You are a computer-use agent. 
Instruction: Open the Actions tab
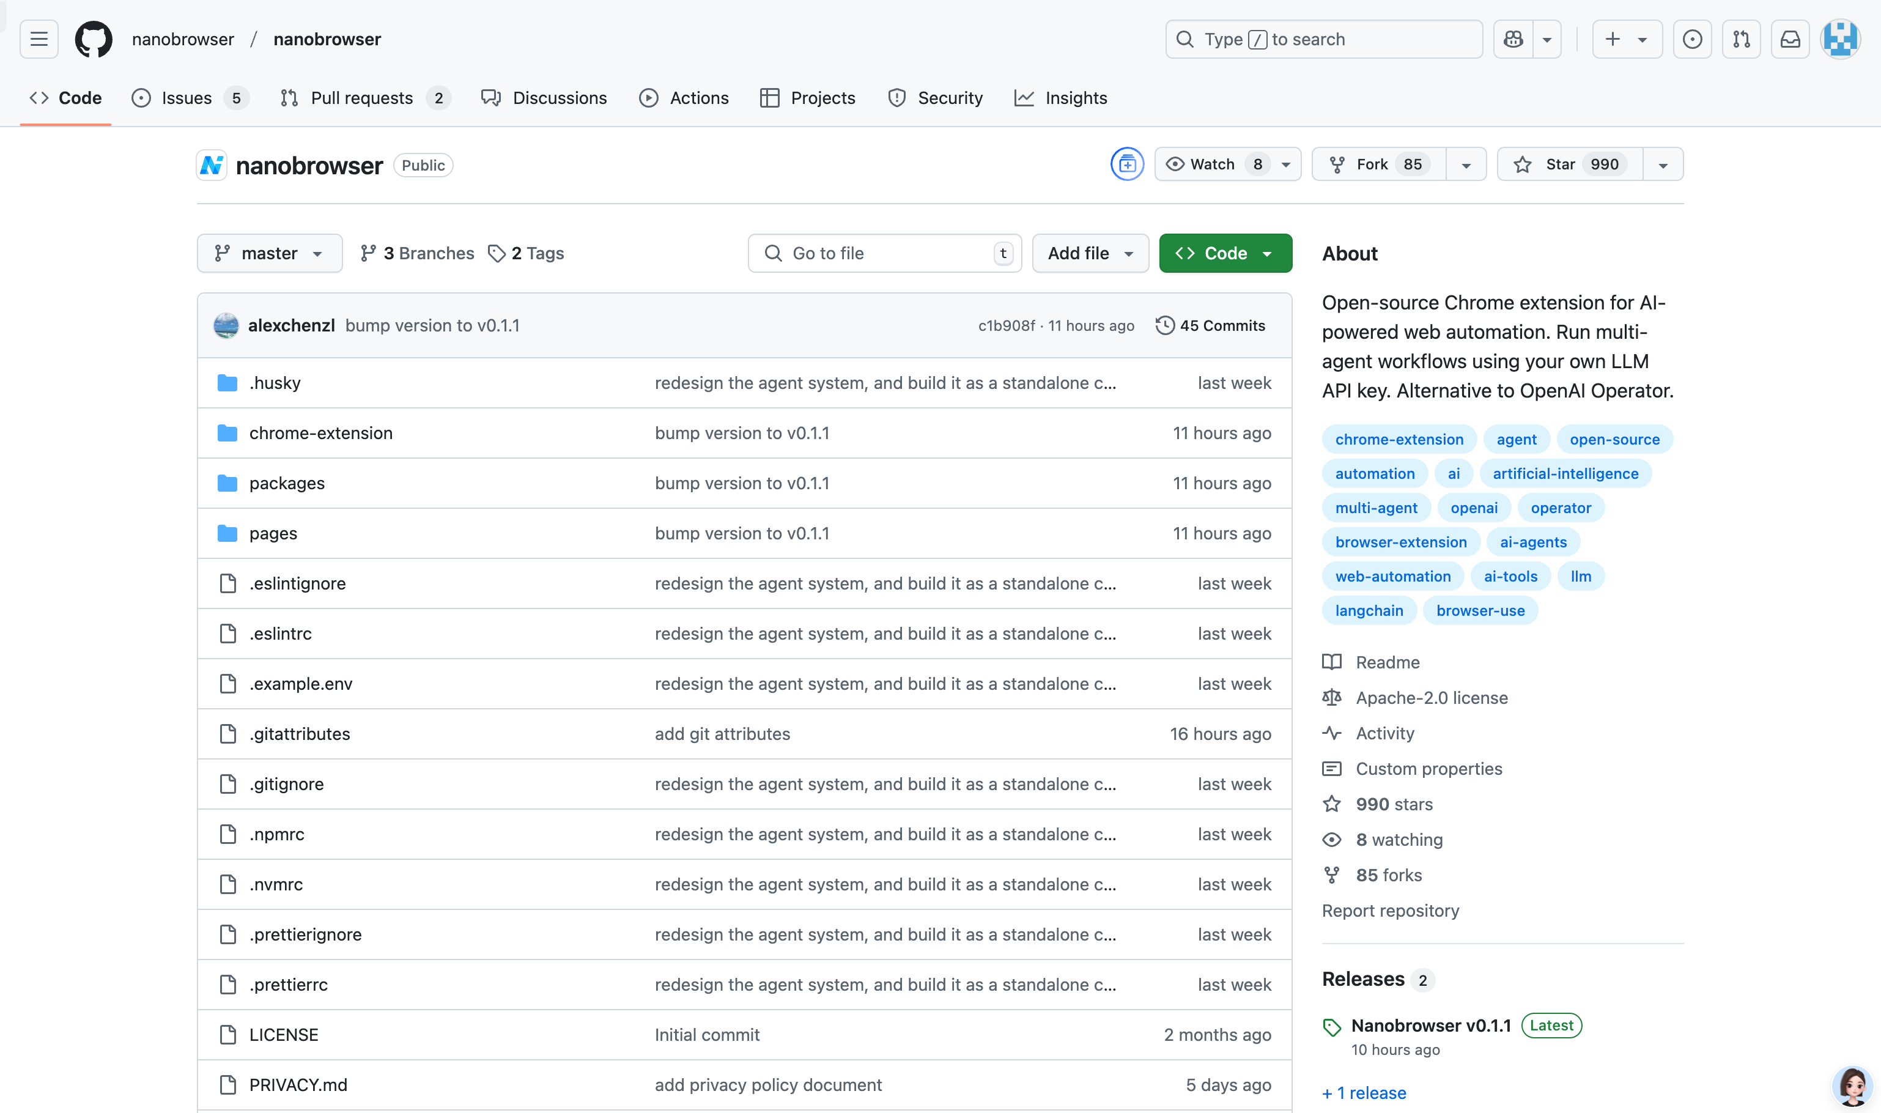coord(684,98)
